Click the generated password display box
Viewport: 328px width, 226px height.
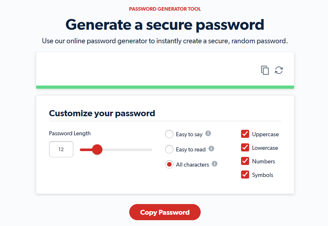point(145,69)
